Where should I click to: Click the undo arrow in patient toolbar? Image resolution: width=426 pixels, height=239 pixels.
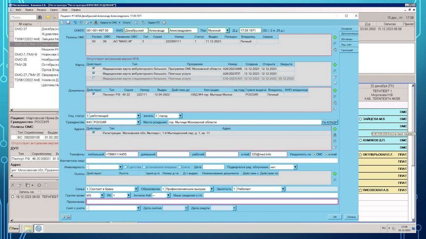(75, 22)
